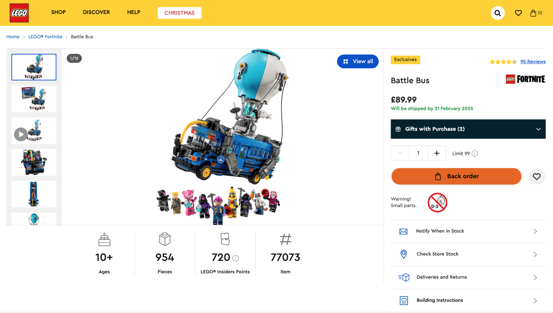Open the Limit 99 info tooltip icon

475,153
